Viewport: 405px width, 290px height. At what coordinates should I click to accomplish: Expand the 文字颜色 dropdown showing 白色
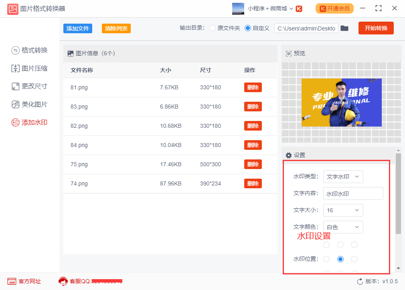(x=343, y=227)
